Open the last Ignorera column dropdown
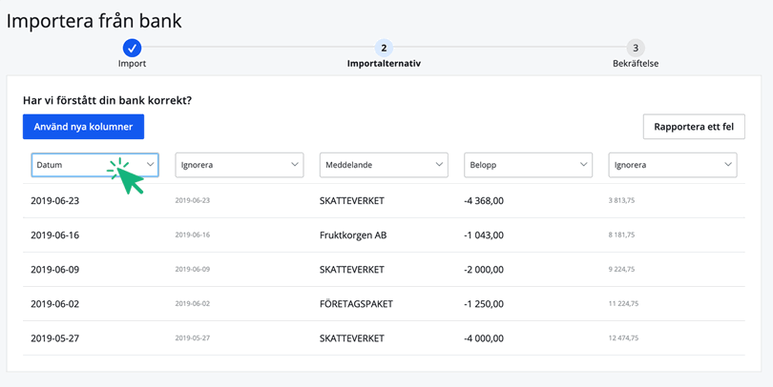 click(672, 165)
